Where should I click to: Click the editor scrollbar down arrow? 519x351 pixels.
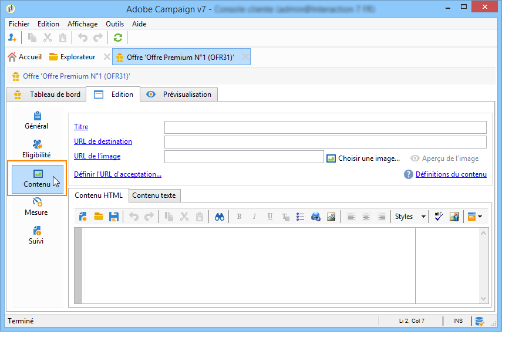(x=484, y=298)
